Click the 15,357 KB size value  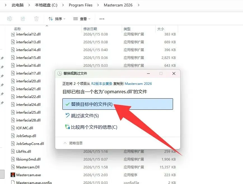coord(168,167)
